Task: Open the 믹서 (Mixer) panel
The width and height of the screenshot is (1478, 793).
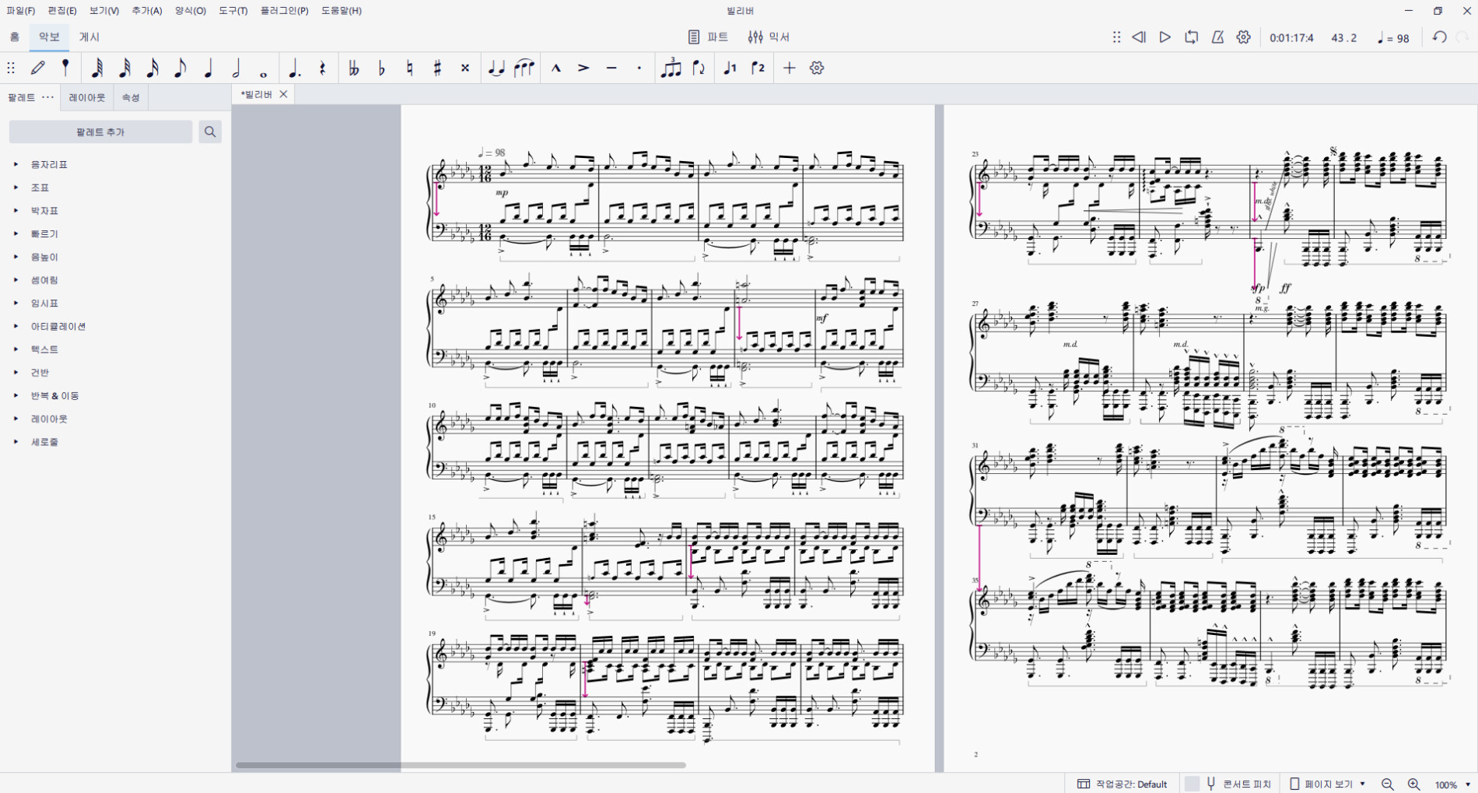Action: pyautogui.click(x=769, y=37)
